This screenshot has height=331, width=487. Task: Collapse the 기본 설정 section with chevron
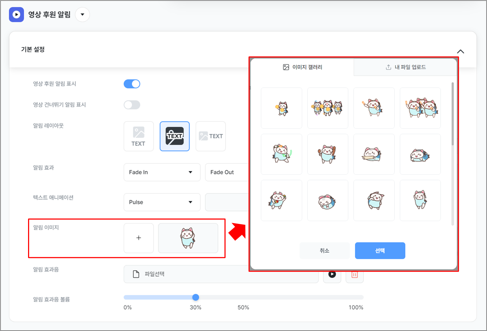click(460, 51)
